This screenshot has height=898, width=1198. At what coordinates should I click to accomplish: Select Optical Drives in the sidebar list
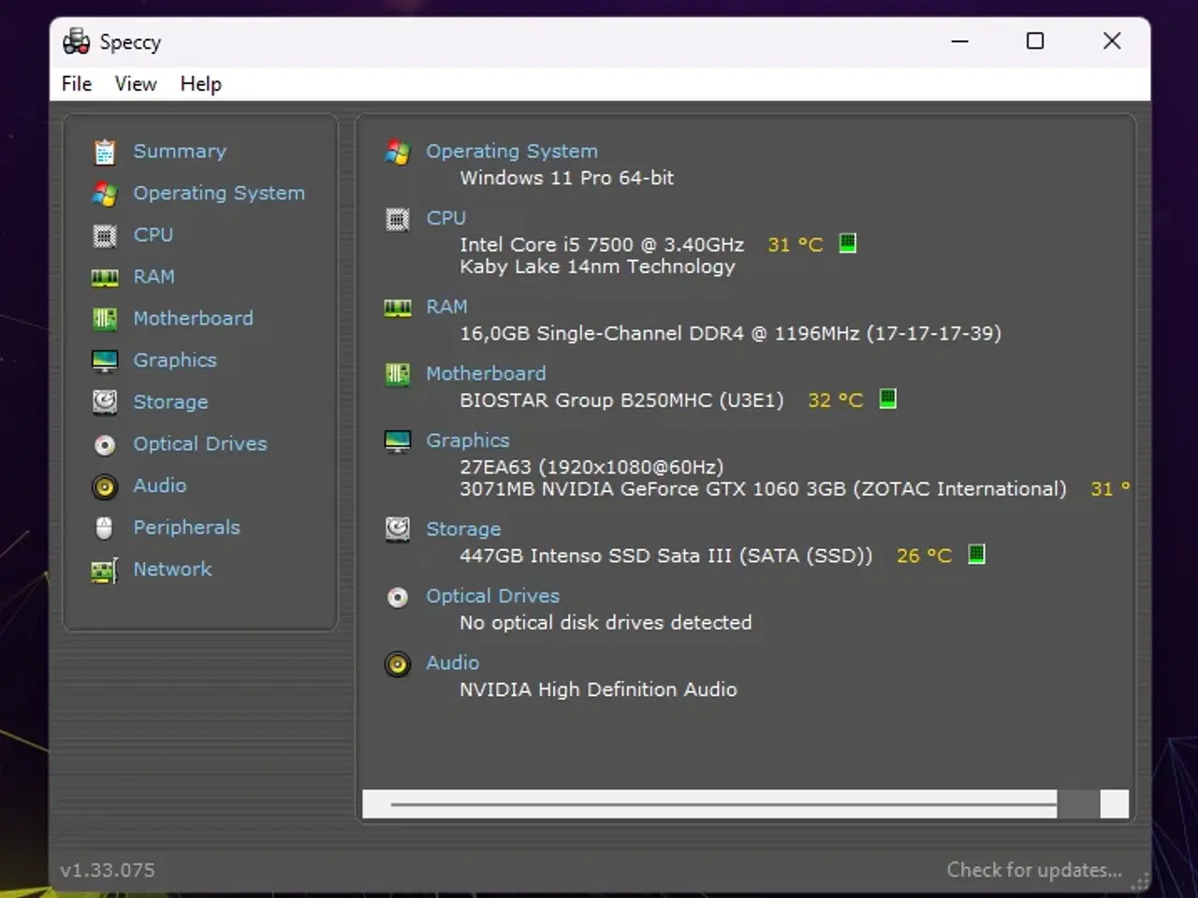200,443
